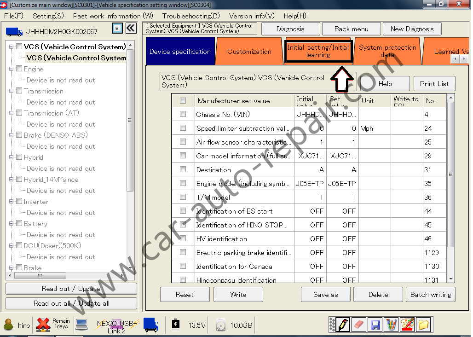Screen dimensions: 473x337
Task: Click the blue truck icon in the status bar
Action: tap(151, 325)
